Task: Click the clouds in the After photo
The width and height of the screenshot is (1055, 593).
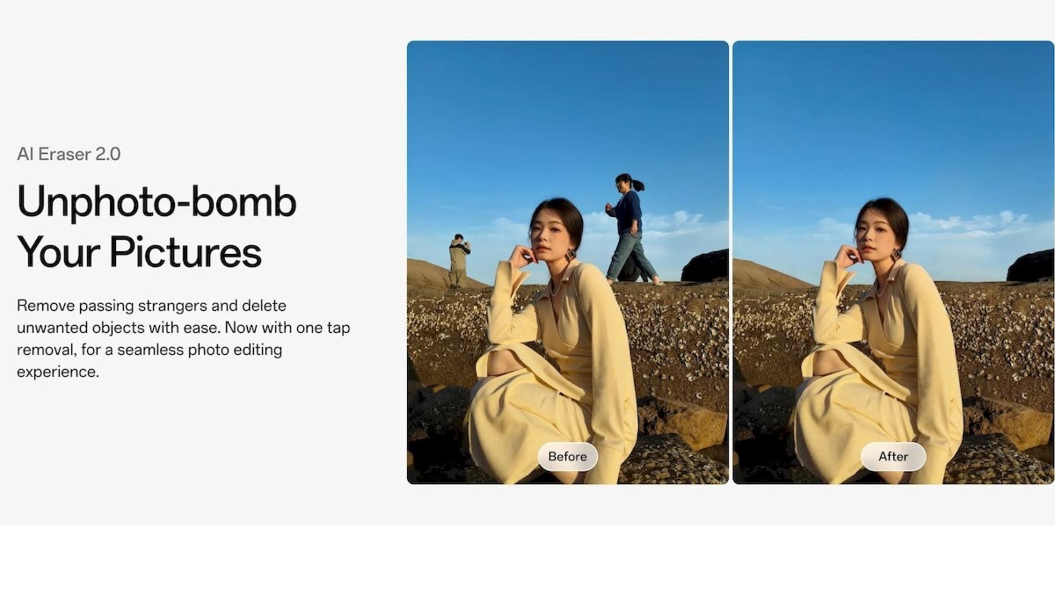Action: [967, 222]
